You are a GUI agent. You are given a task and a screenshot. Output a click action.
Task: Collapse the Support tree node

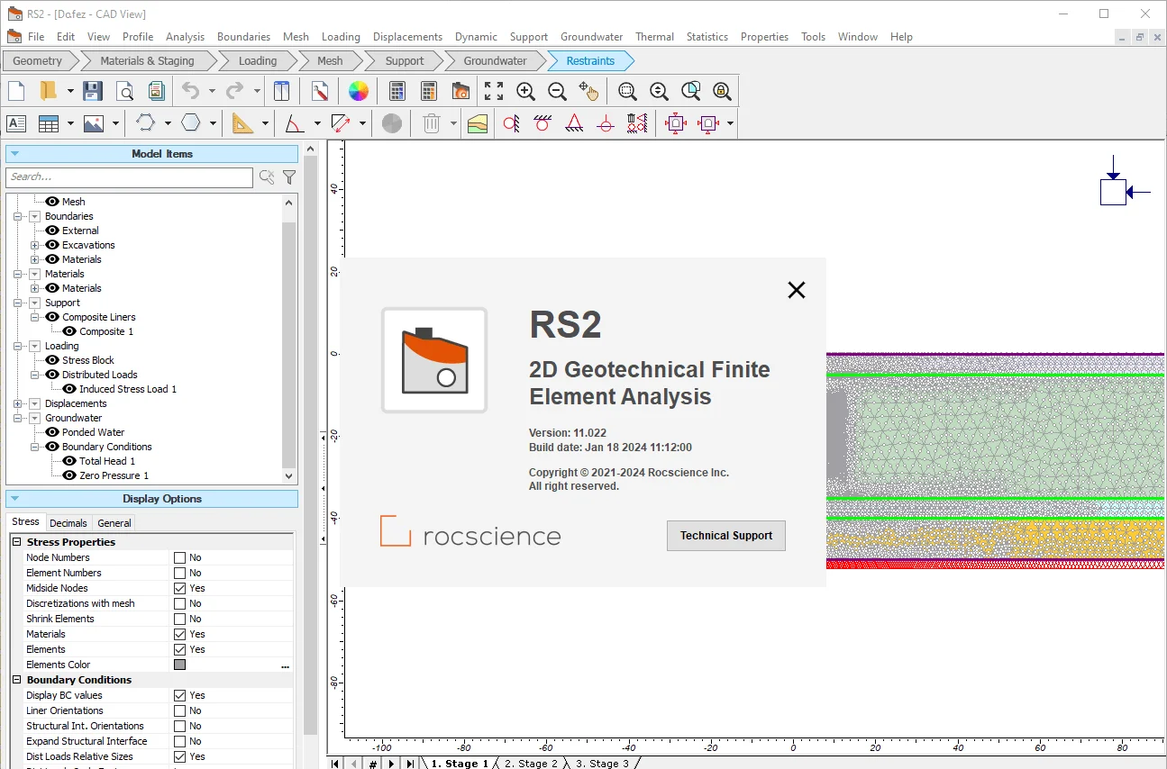click(x=17, y=303)
